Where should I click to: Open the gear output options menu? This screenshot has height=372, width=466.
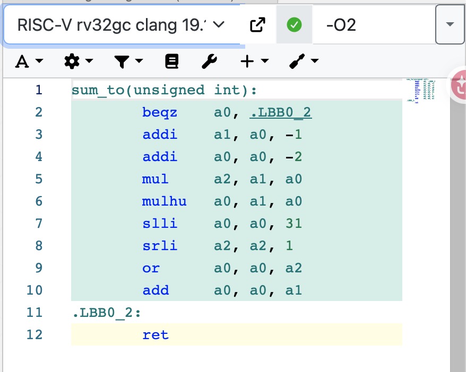[79, 61]
